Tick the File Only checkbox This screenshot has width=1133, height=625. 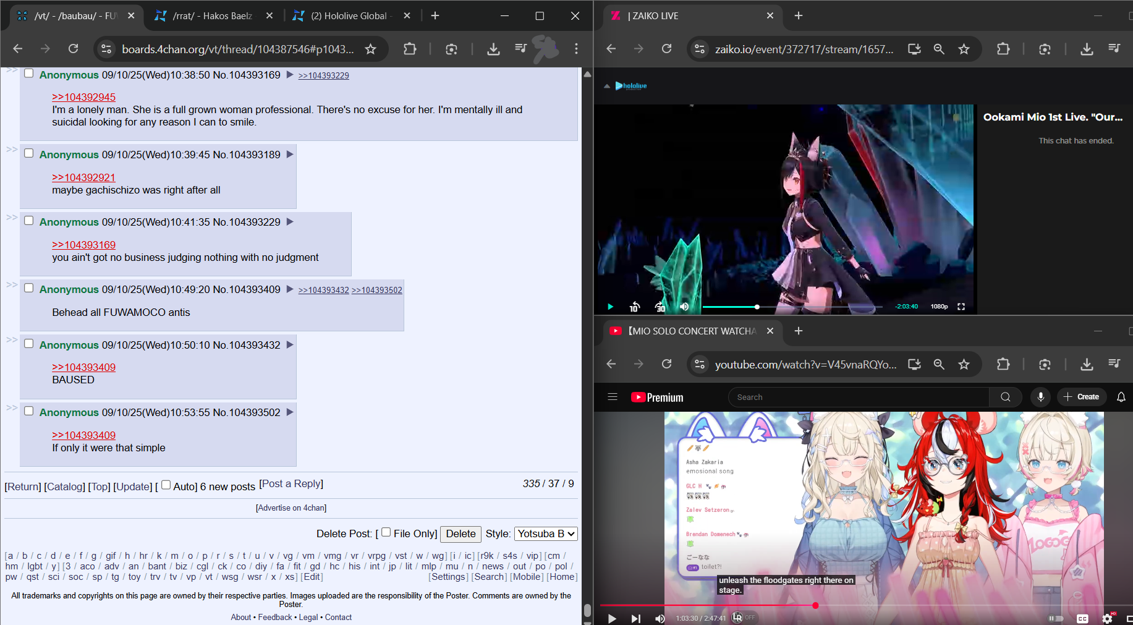tap(386, 532)
